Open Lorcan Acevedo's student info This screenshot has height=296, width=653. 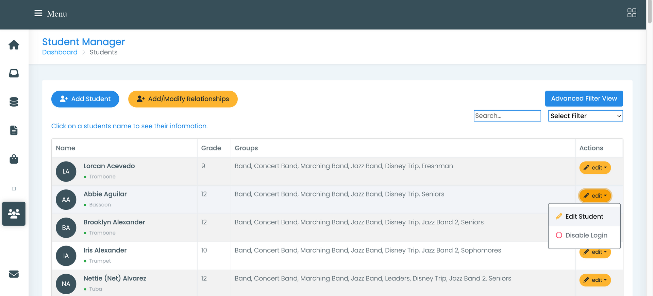tap(109, 166)
